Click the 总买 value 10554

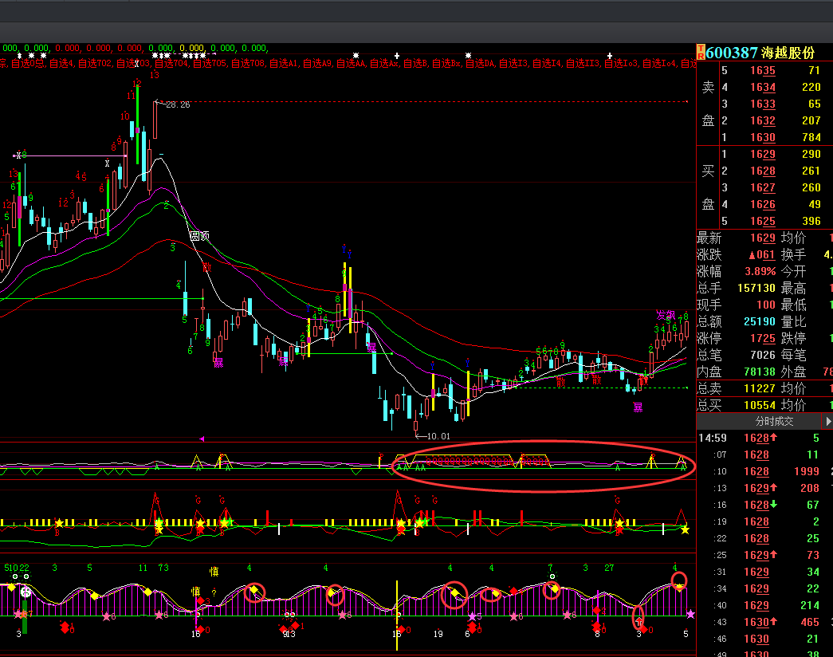pos(760,406)
